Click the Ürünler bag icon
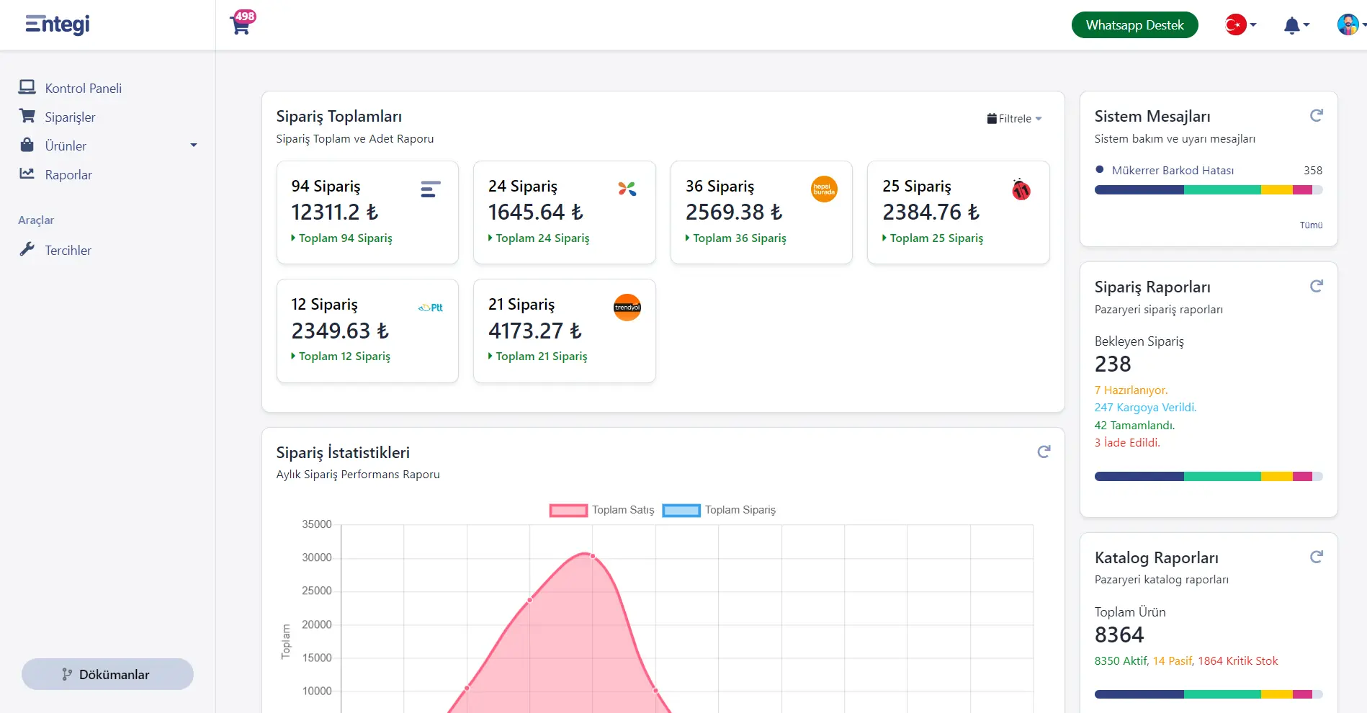The width and height of the screenshot is (1367, 713). 27,145
